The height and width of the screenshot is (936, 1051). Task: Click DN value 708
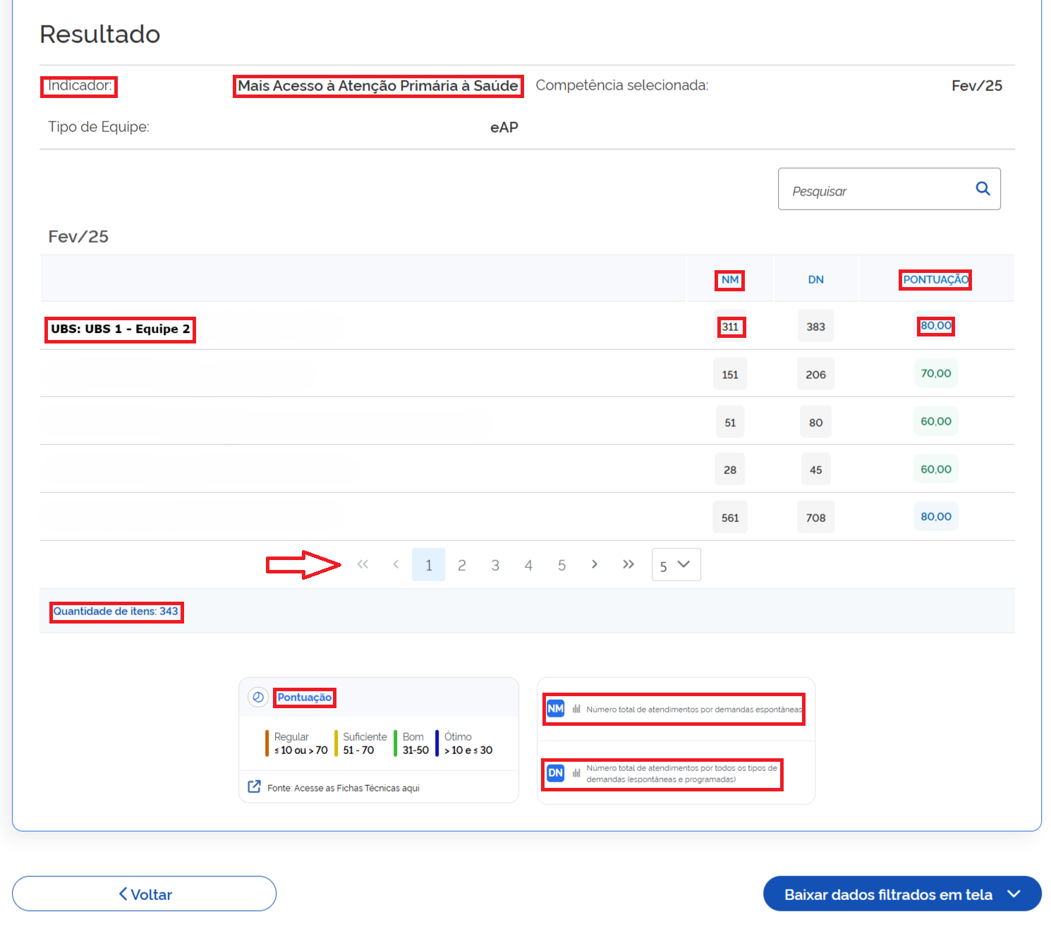click(816, 518)
